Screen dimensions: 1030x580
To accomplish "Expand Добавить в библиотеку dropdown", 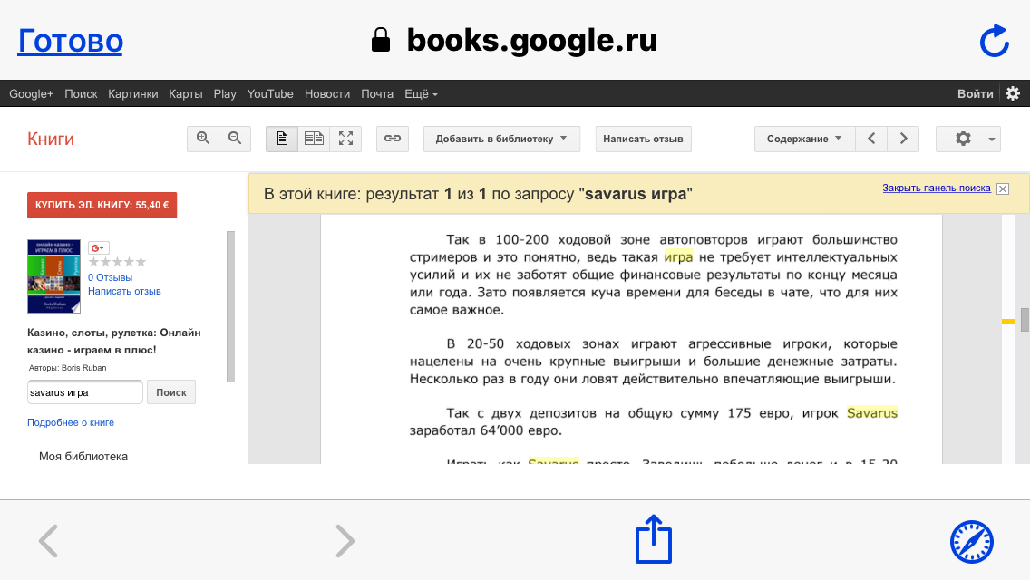I will point(501,139).
